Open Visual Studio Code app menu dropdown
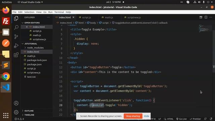The image size is (215, 121). (x=30, y=2)
